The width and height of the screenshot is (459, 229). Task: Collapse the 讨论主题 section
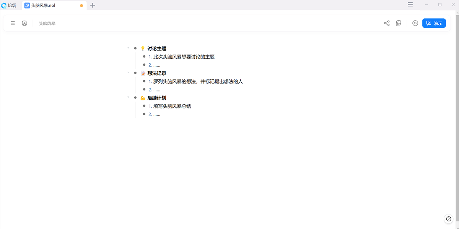(128, 48)
